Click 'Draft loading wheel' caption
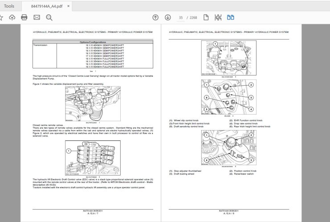This screenshot has width=330, height=222. pyautogui.click(x=182, y=174)
